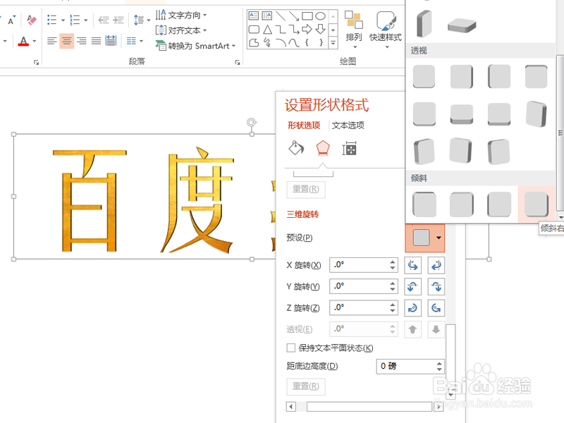Click the X 旋转 input field
Image resolution: width=564 pixels, height=423 pixels.
coord(359,265)
